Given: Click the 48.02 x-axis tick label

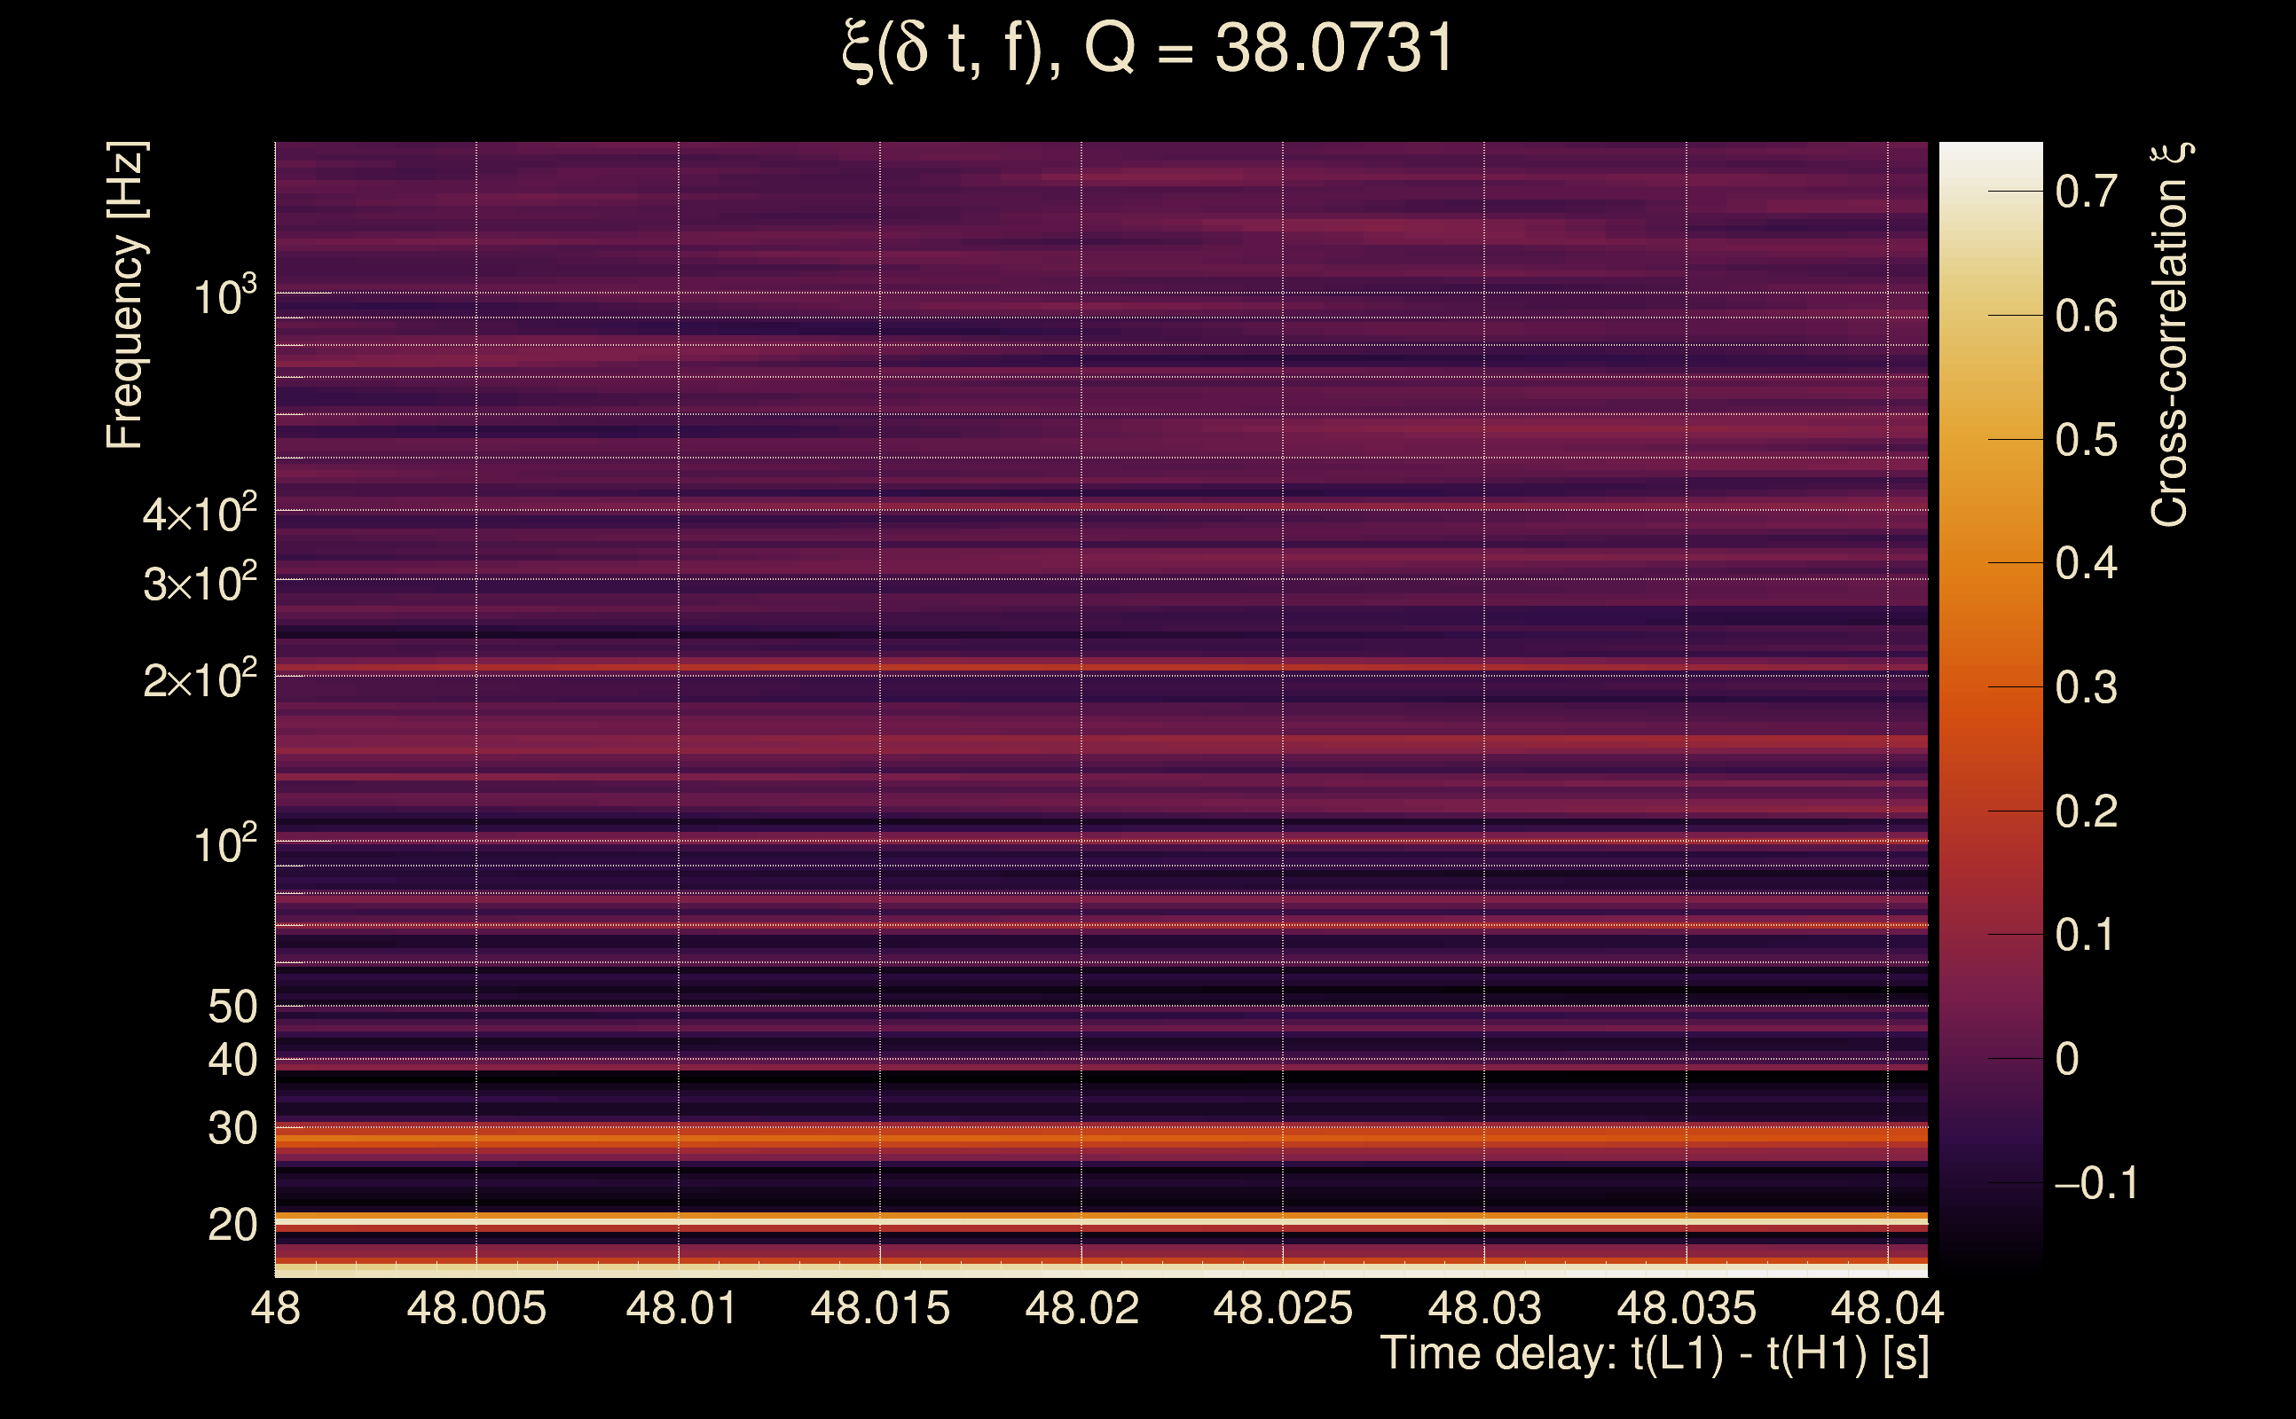Looking at the screenshot, I should pyautogui.click(x=1081, y=1308).
